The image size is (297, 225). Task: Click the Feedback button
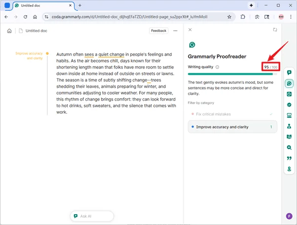158,31
